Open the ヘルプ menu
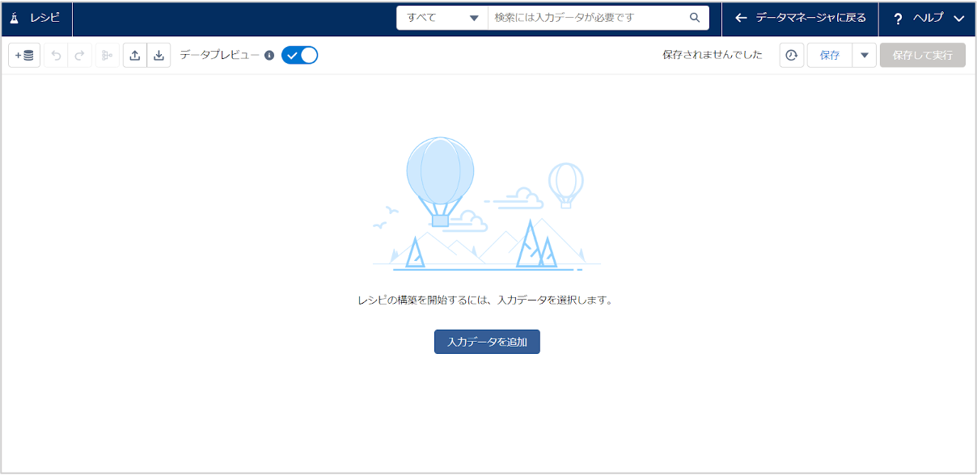 pyautogui.click(x=927, y=18)
